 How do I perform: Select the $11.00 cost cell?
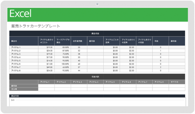47,64
